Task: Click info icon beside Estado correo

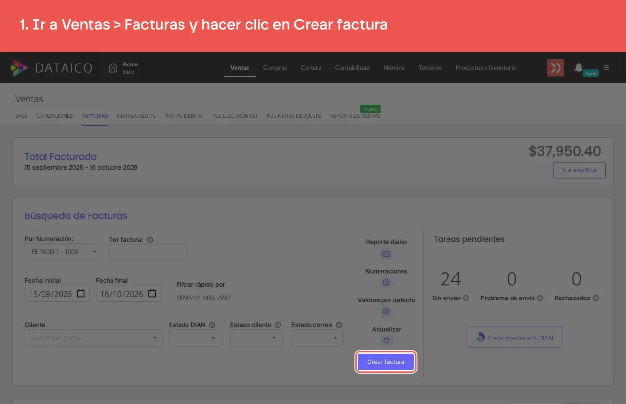Action: (339, 325)
